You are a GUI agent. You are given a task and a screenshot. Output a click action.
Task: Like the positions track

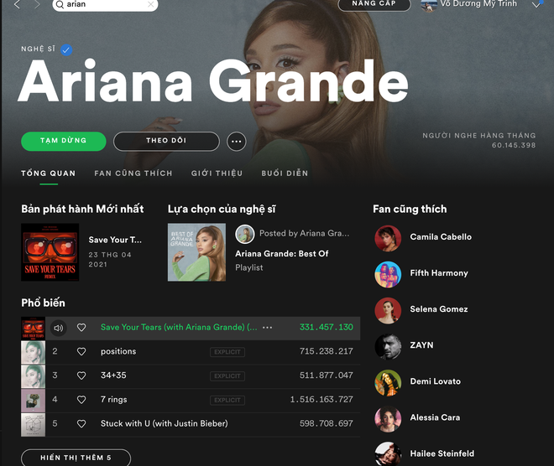click(81, 352)
